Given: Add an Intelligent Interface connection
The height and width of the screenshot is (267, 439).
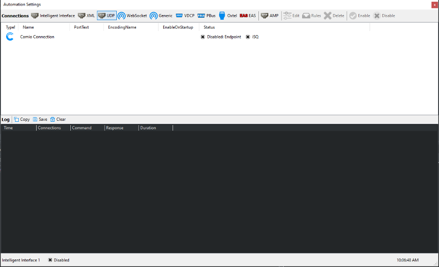Looking at the screenshot, I should tap(53, 15).
